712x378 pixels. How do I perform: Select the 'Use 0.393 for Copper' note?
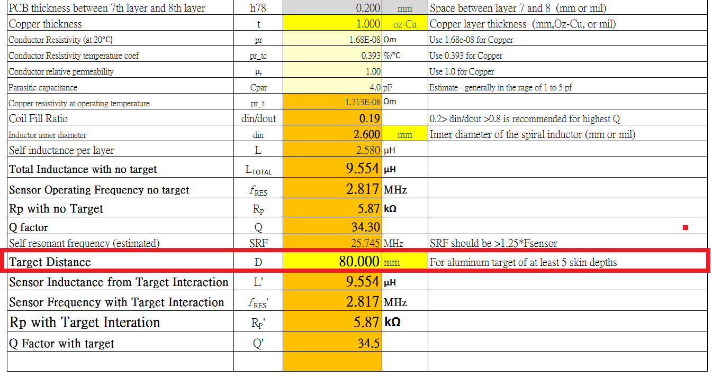(466, 56)
